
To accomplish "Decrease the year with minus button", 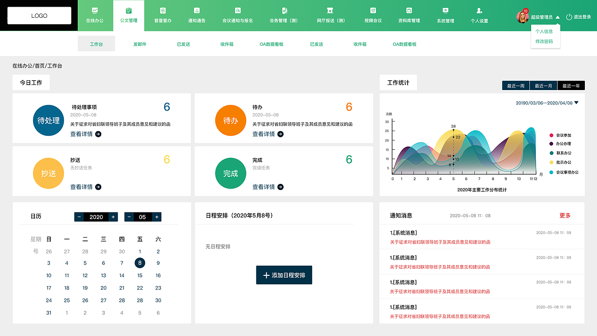I will 79,217.
